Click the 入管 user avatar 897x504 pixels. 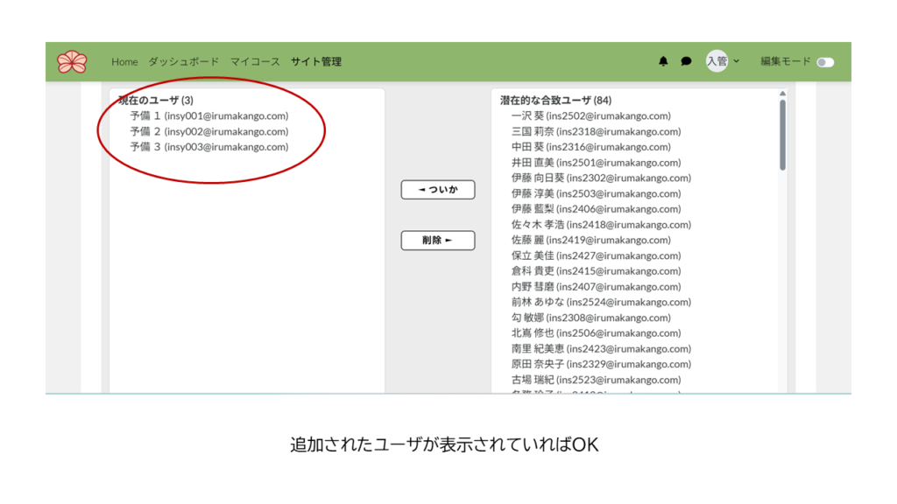(717, 61)
